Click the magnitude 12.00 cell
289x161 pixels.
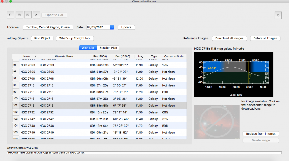click(x=139, y=78)
